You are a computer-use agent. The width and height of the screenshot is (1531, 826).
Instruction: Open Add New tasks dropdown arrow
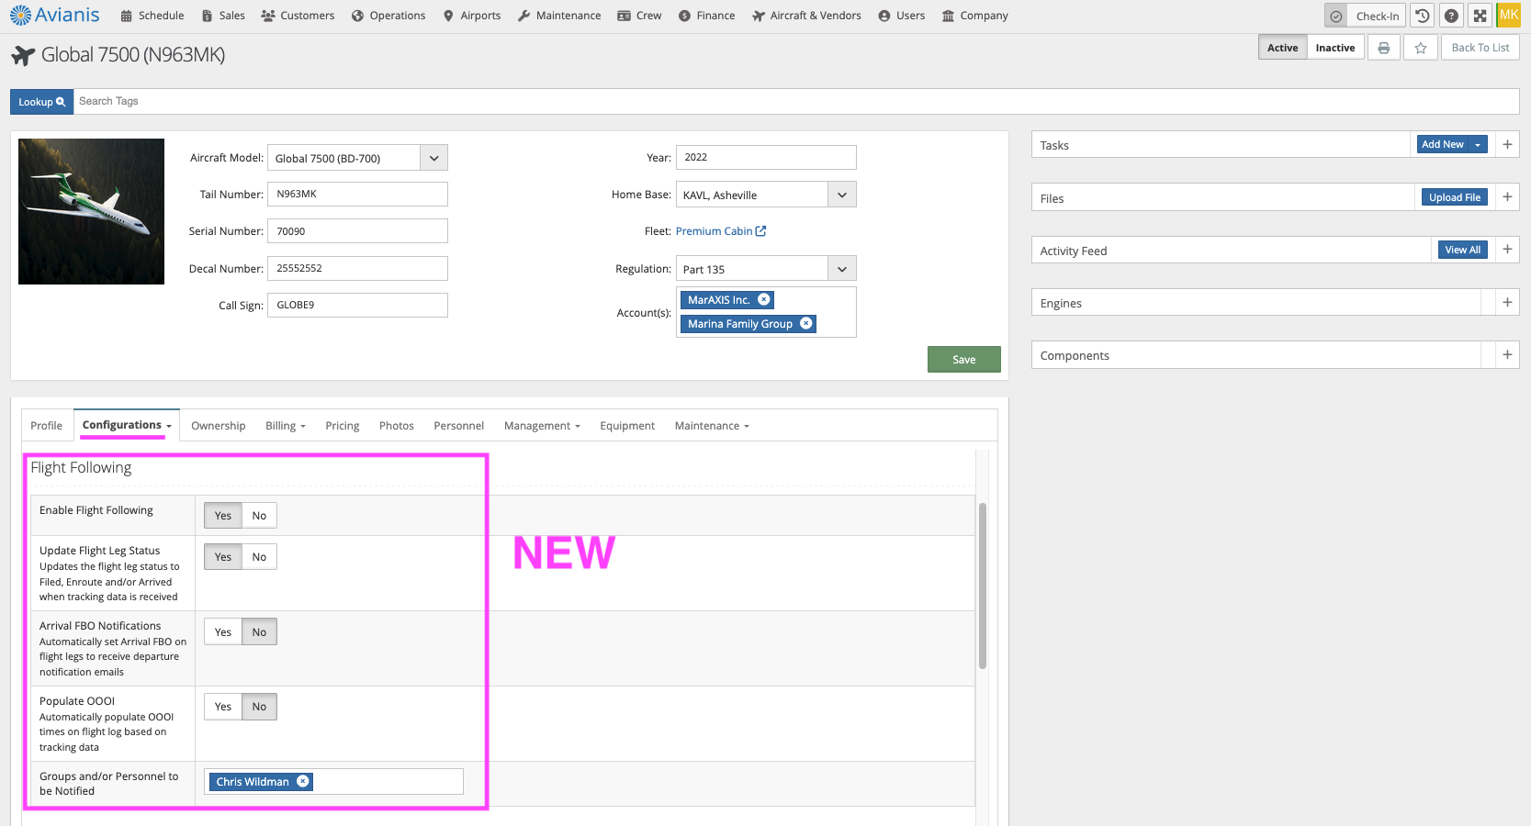click(1478, 145)
